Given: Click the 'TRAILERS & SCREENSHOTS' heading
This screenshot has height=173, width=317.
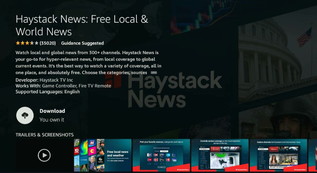Looking at the screenshot, I should point(45,135).
